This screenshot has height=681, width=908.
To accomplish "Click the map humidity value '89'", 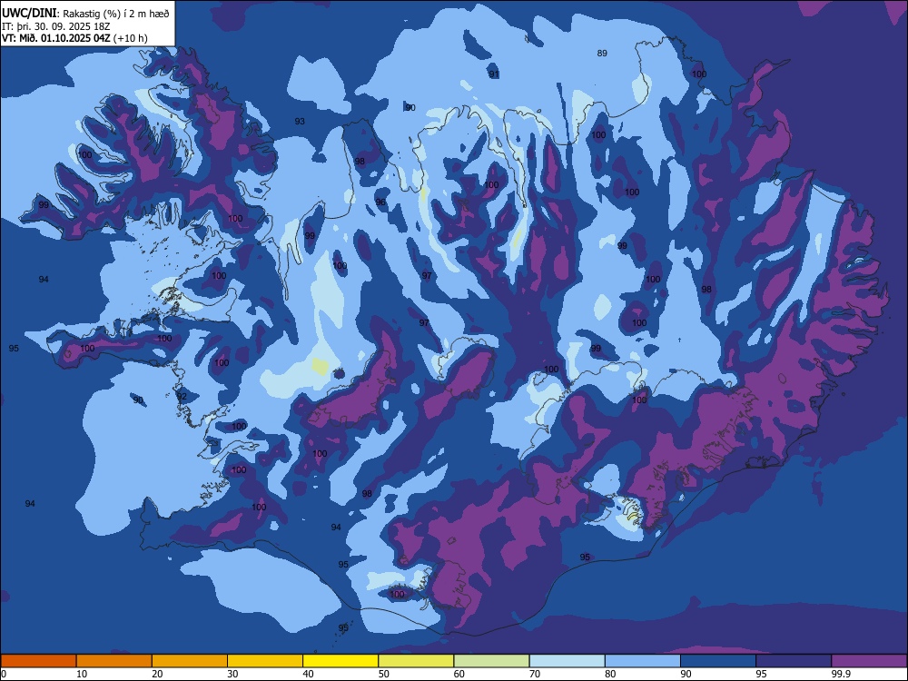I will tap(602, 54).
